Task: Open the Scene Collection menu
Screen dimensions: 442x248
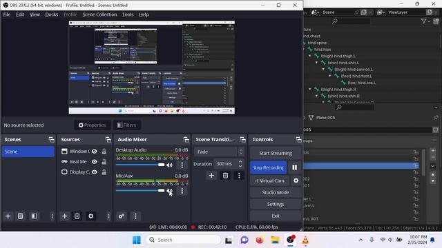Action: [x=99, y=14]
